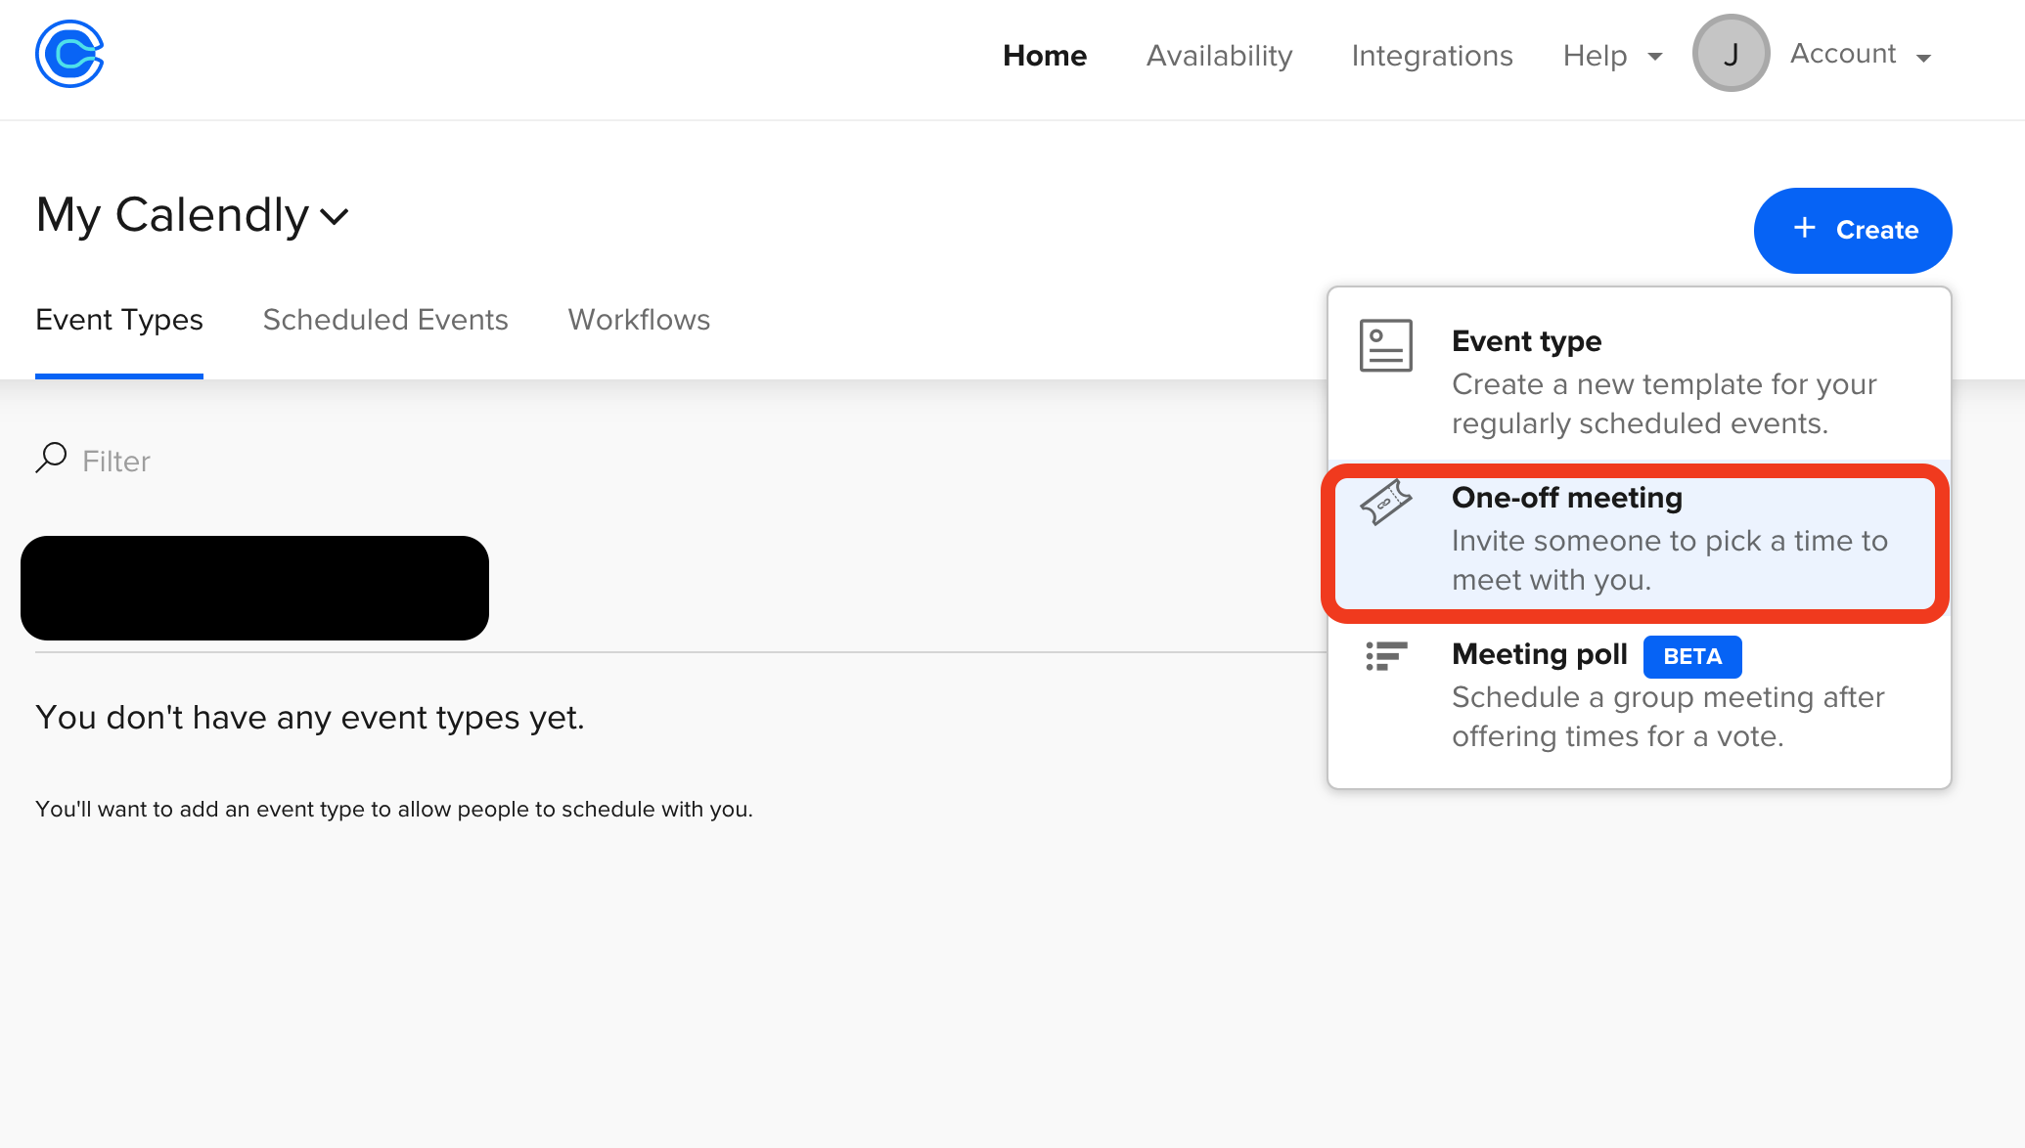Switch to Scheduled Events tab

[385, 320]
